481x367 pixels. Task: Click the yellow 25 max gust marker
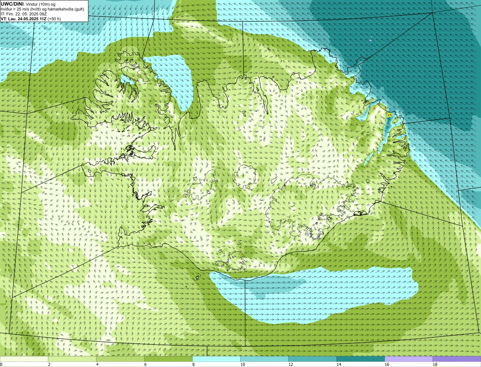pyautogui.click(x=390, y=114)
